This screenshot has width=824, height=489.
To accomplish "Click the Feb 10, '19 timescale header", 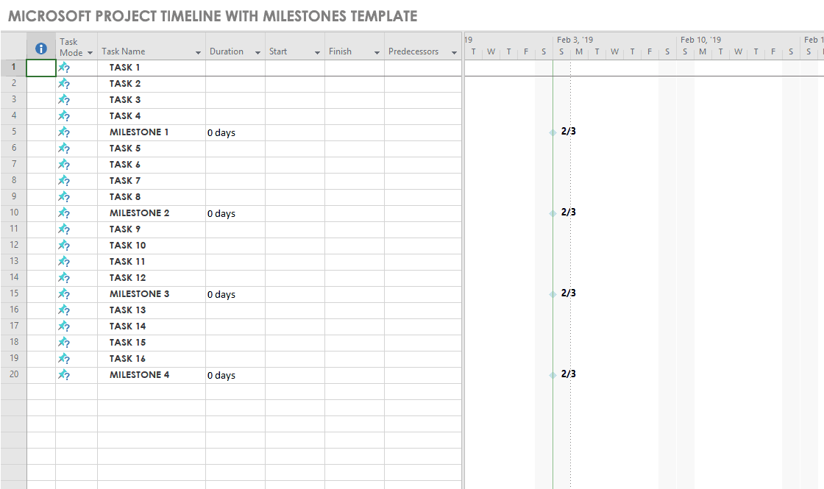I will 700,40.
